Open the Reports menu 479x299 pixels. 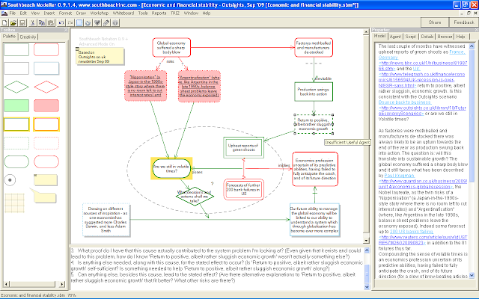[x=159, y=13]
